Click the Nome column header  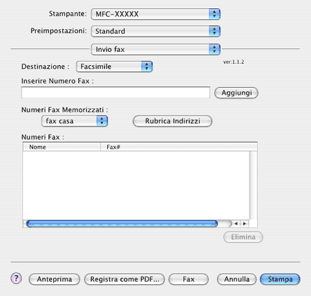pos(62,147)
